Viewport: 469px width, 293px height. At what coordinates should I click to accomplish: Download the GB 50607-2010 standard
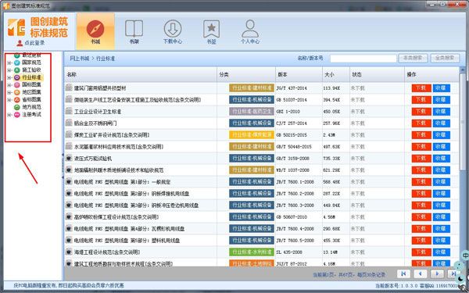[x=421, y=217]
